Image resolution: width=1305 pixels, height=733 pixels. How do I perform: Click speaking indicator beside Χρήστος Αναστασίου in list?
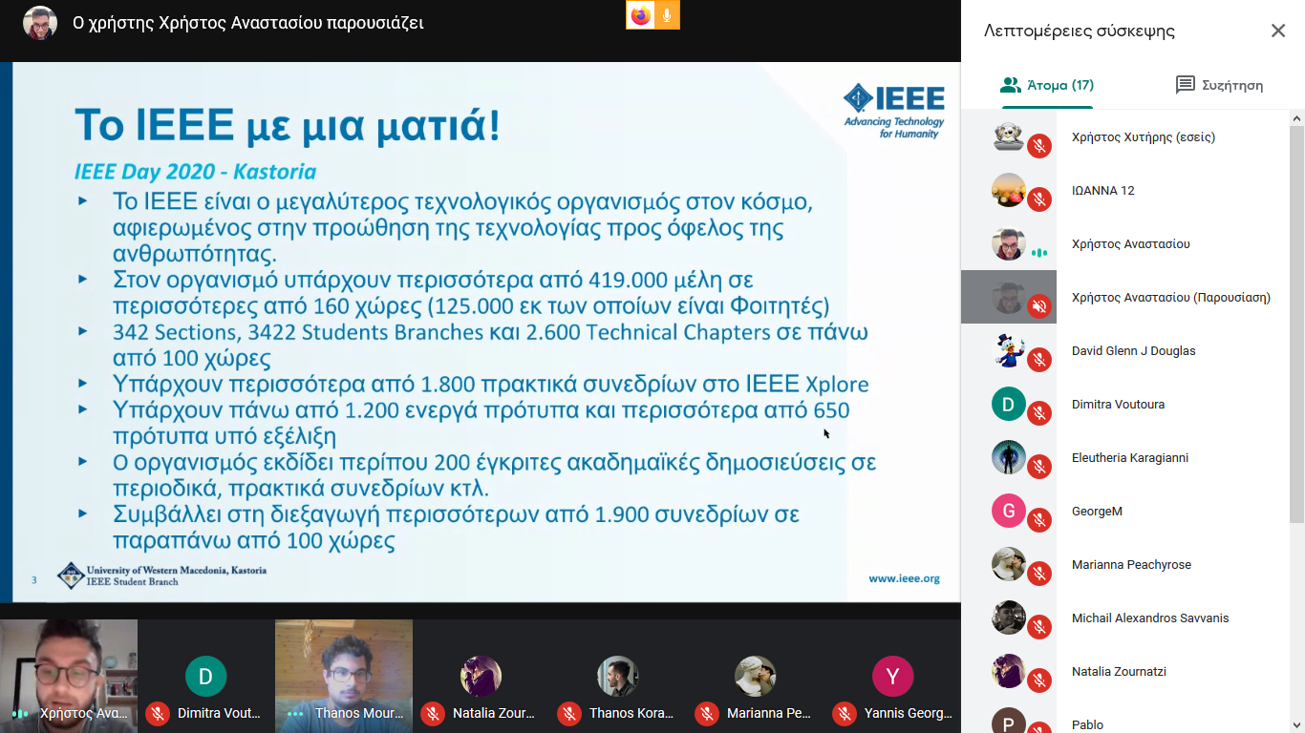[1039, 253]
